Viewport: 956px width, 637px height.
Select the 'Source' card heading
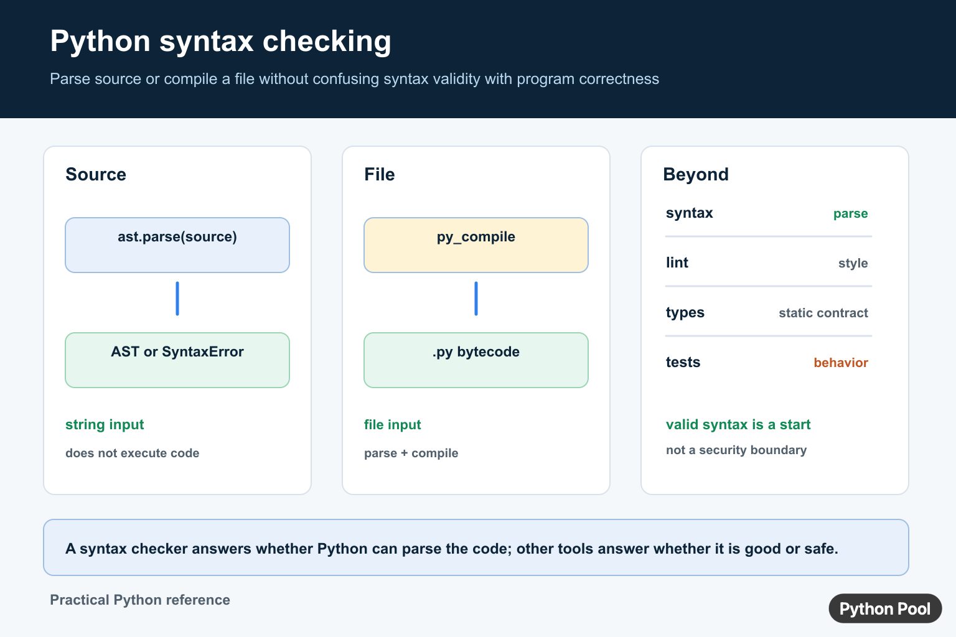pyautogui.click(x=96, y=174)
